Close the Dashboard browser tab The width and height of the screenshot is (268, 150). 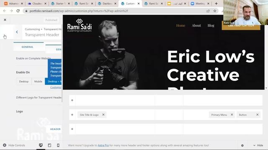point(116,4)
